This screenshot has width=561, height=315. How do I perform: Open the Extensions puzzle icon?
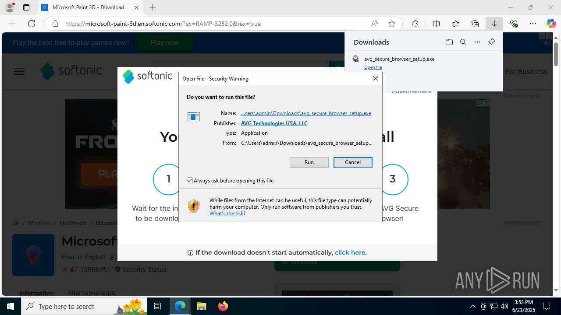click(415, 24)
